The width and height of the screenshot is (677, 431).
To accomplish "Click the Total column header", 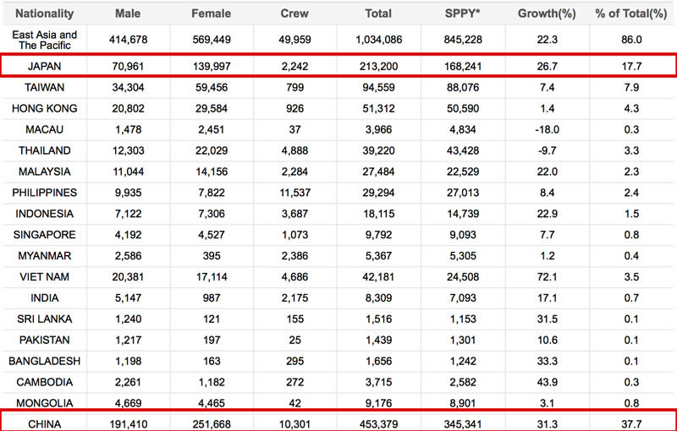I will click(378, 14).
